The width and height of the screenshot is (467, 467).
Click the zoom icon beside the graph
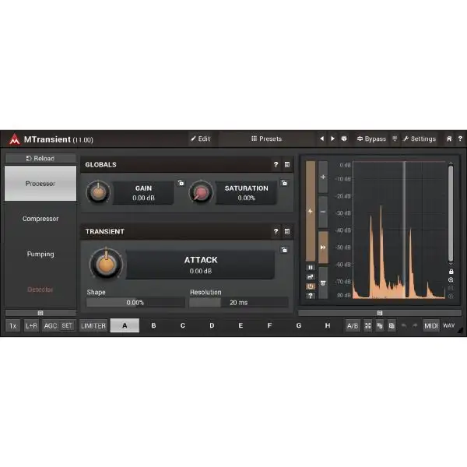point(451,279)
